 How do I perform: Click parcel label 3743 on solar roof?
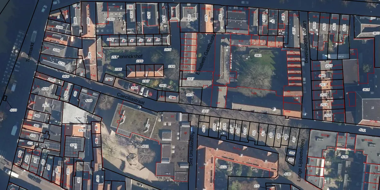(73, 145)
